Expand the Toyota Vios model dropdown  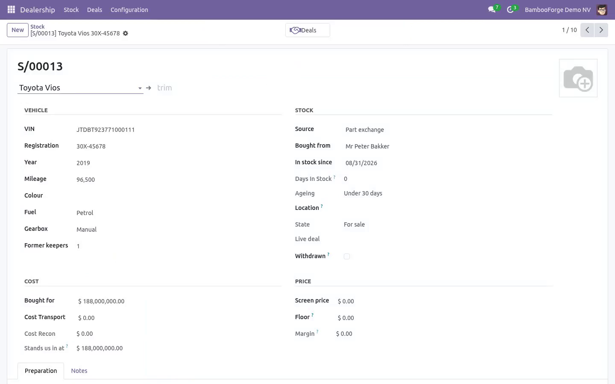(x=140, y=88)
